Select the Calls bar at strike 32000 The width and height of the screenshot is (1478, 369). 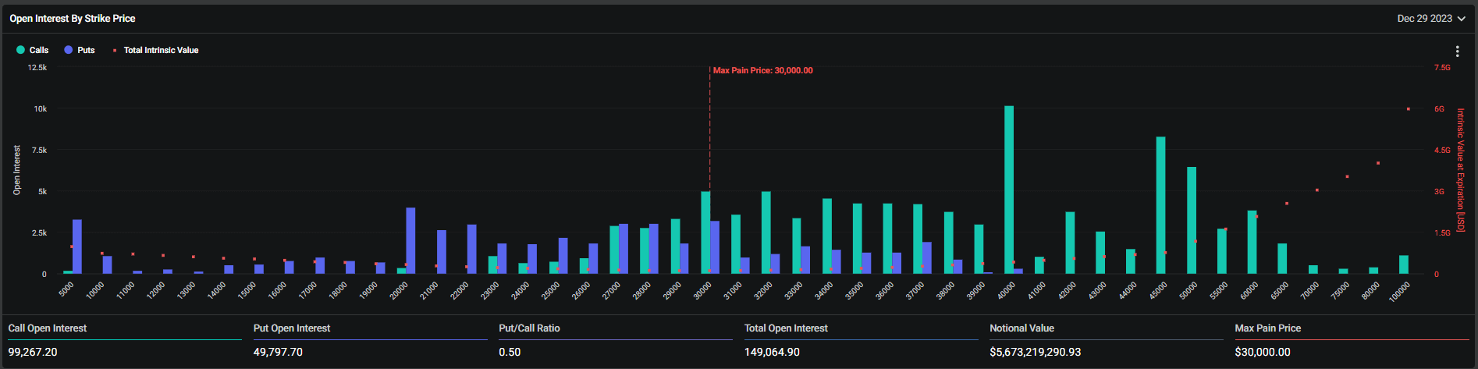coord(766,232)
